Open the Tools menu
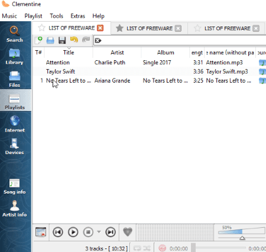This screenshot has height=252, width=266. tap(56, 16)
